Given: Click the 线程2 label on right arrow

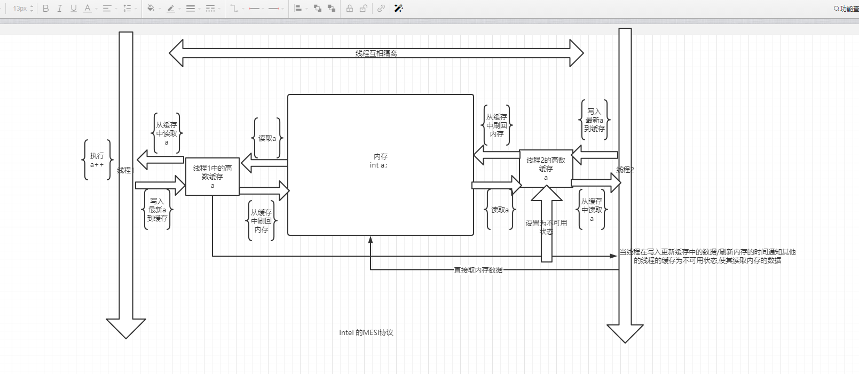Looking at the screenshot, I should pos(625,170).
